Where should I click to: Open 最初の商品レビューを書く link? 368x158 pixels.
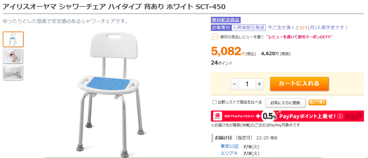point(242,37)
